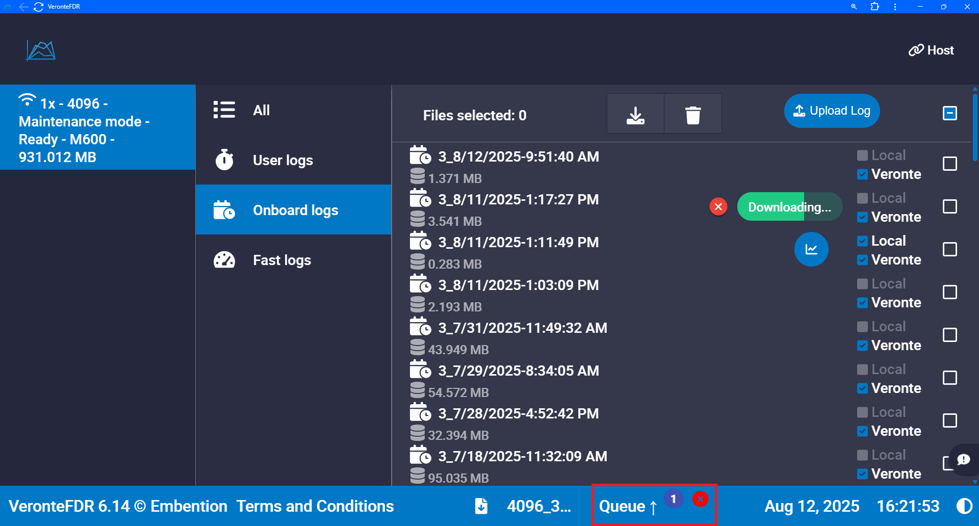Toggle the dark/light theme icon
This screenshot has width=979, height=526.
tap(964, 506)
